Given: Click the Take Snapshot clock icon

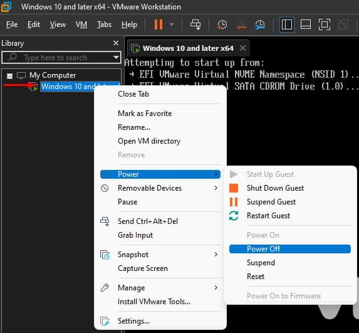Looking at the screenshot, I should (222, 24).
